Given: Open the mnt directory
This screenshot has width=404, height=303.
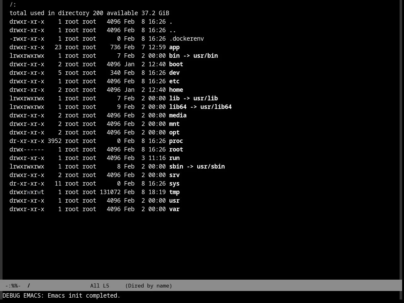Looking at the screenshot, I should (x=174, y=124).
